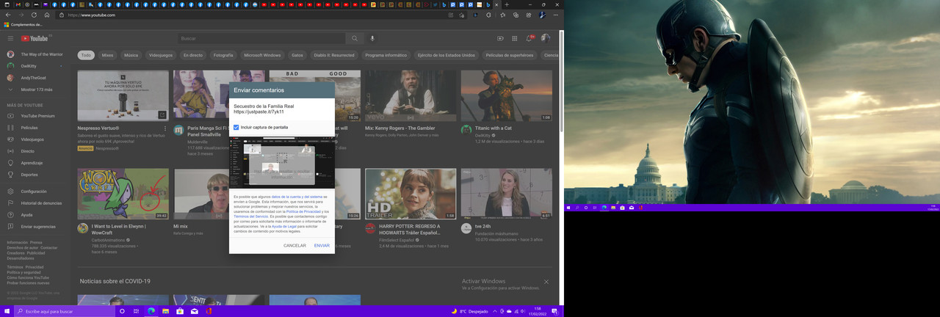
Task: Select the 'Videojuegos' filter chip
Action: (161, 55)
